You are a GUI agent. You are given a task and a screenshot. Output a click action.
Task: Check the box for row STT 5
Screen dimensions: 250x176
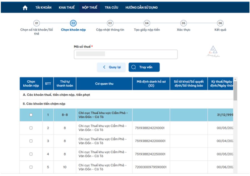(31, 167)
